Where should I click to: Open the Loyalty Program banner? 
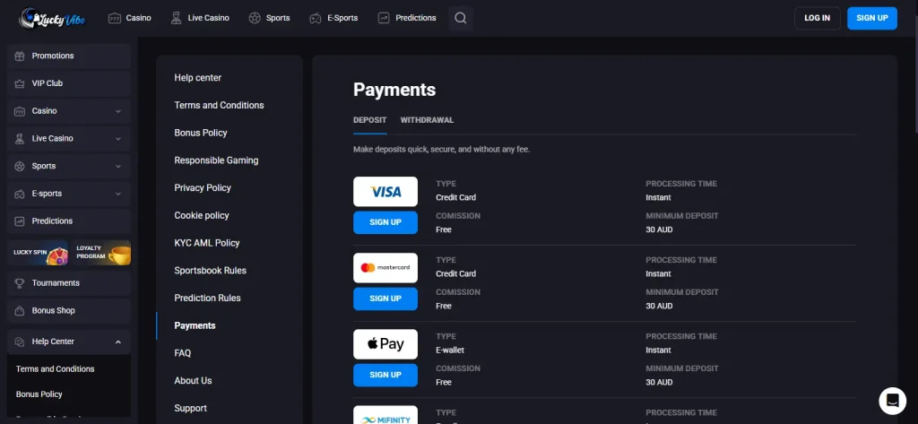[x=100, y=253]
